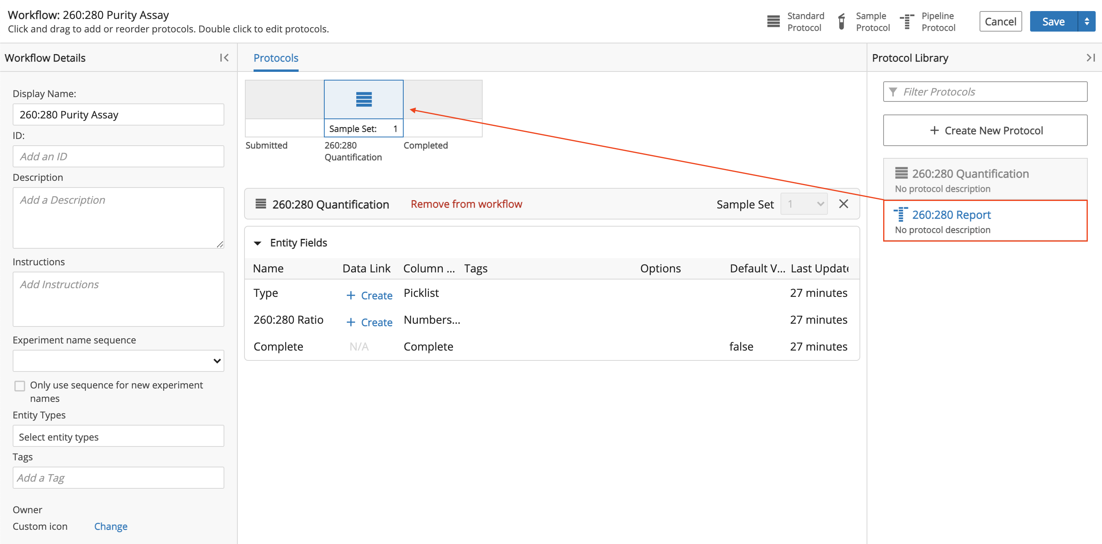This screenshot has height=544, width=1102.
Task: Click the 260:280 Quantification protocol icon
Action: [x=363, y=101]
